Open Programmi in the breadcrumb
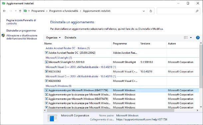The height and width of the screenshot is (125, 203). click(x=38, y=11)
